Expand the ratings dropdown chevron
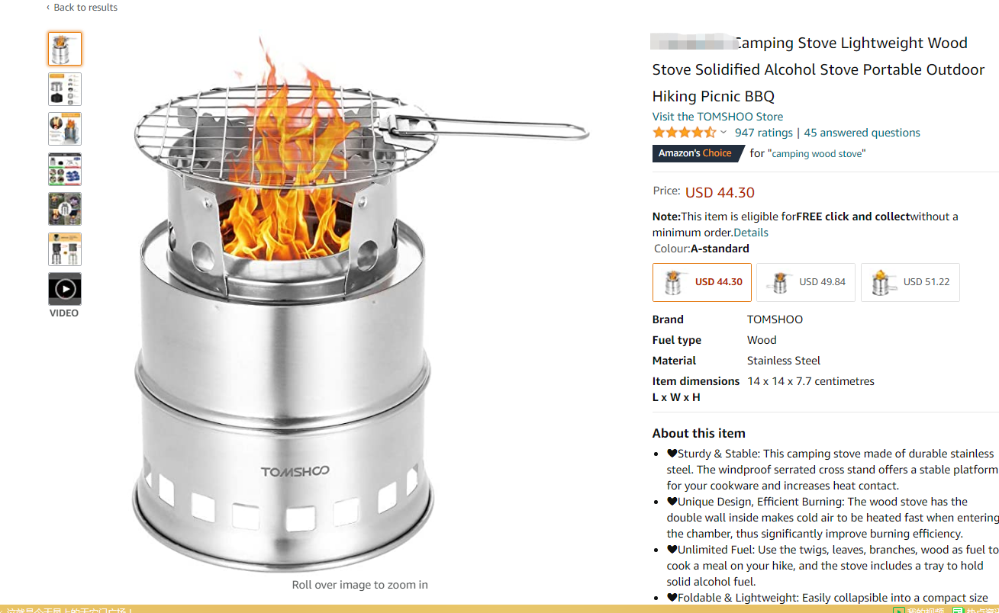 tap(723, 133)
